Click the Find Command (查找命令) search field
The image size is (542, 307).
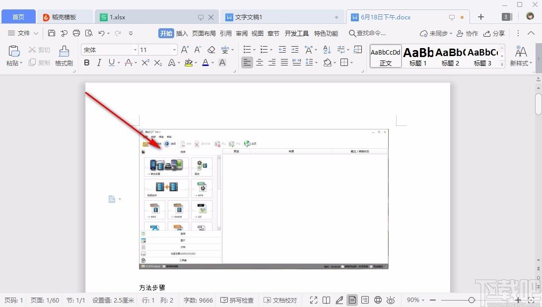tap(367, 33)
